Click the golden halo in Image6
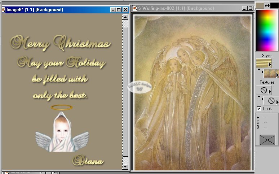Viewport: 279px width, 174px height. click(62, 107)
